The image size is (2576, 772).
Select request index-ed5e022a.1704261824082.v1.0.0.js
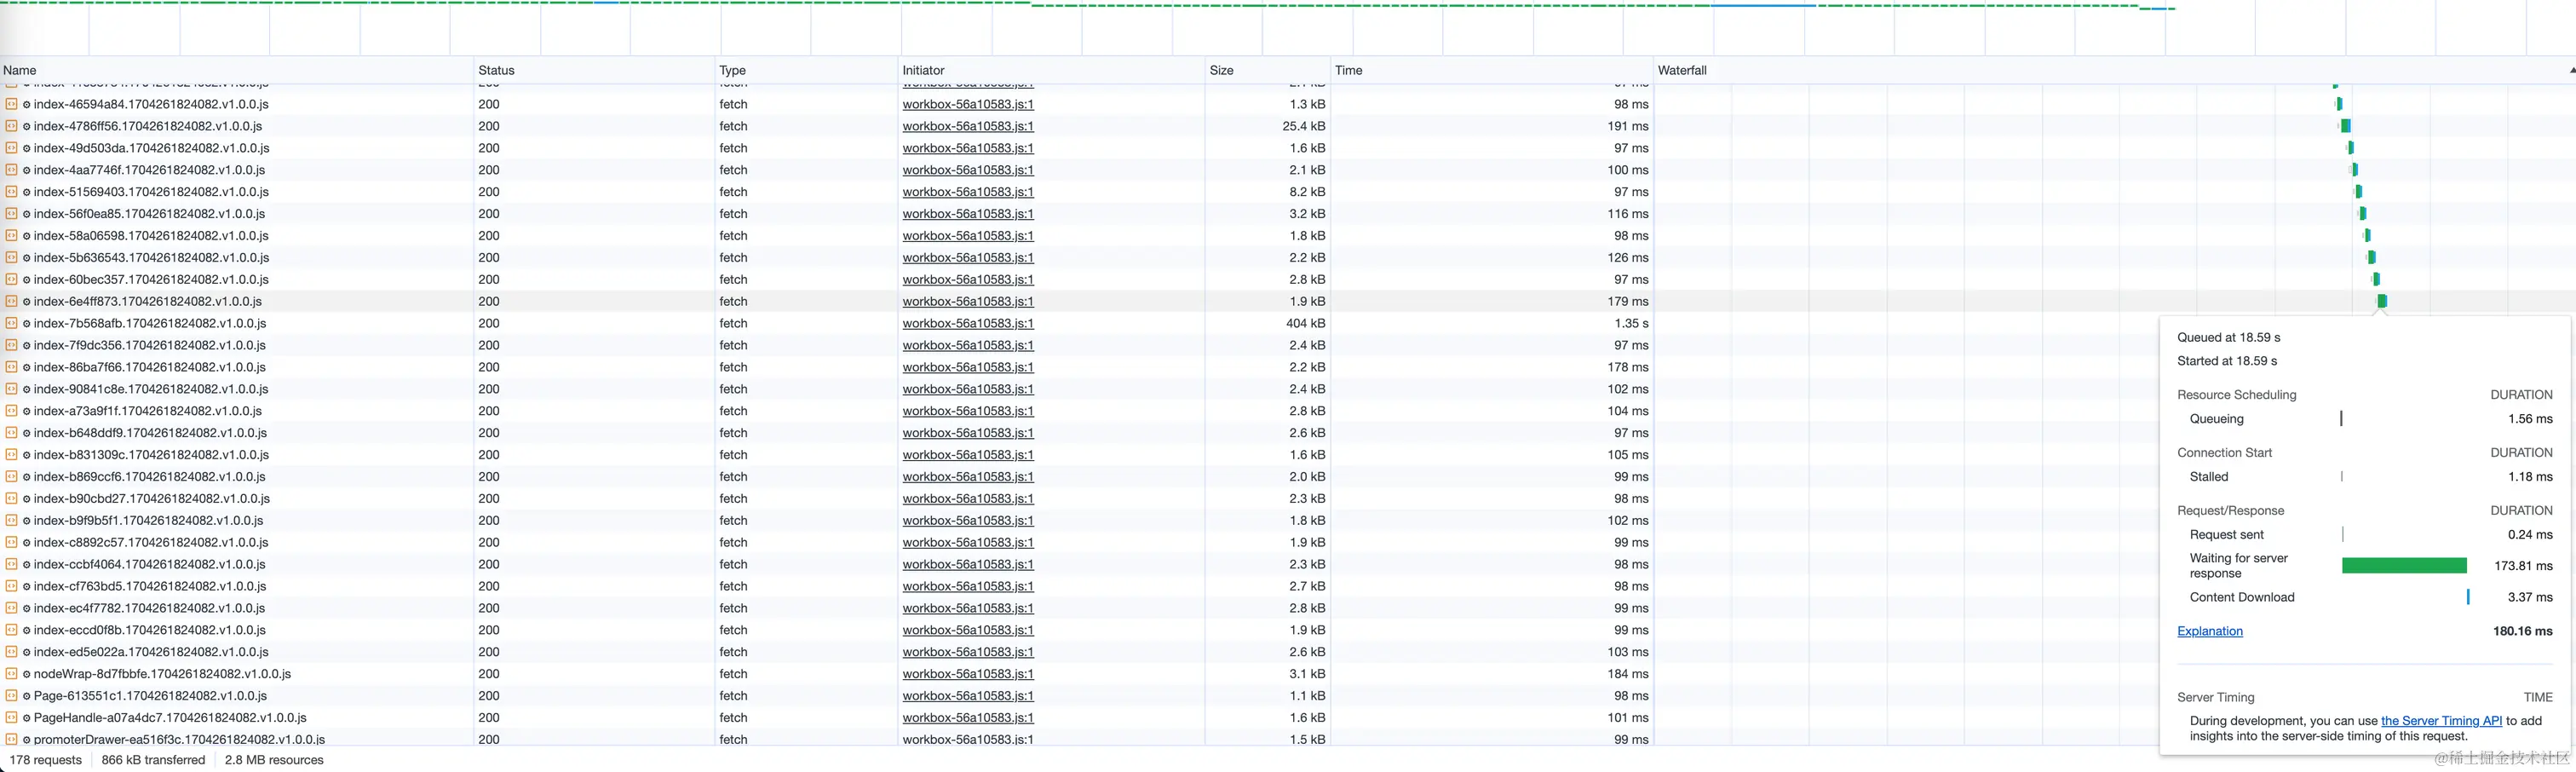pyautogui.click(x=151, y=652)
